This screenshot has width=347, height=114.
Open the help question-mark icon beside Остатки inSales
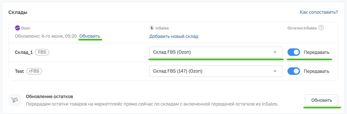(x=321, y=28)
